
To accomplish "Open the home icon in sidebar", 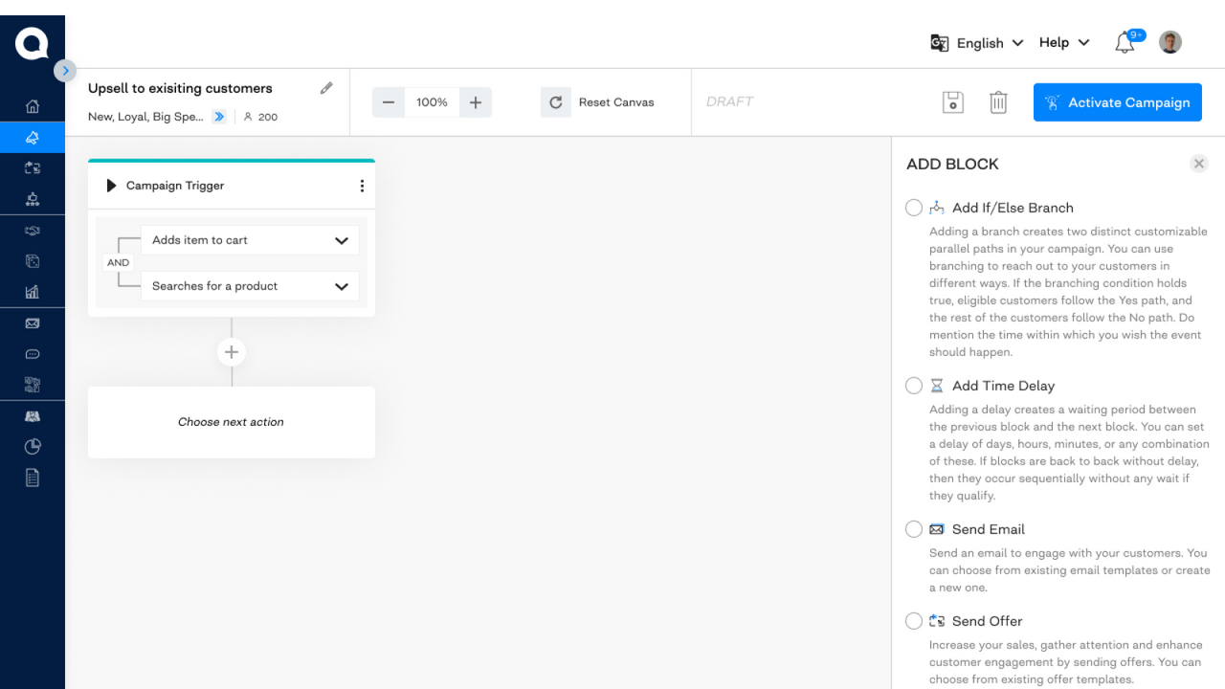I will click(x=33, y=106).
